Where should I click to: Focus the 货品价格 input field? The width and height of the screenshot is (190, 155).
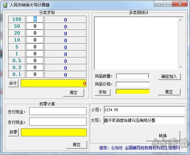coord(133,84)
